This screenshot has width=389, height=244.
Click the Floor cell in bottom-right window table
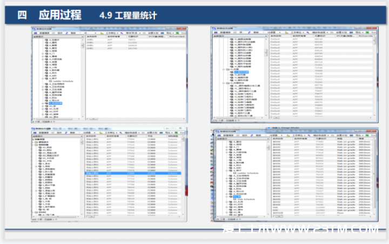[340, 213]
